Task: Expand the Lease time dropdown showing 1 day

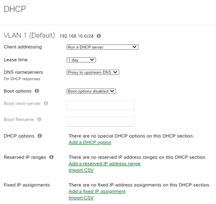Action: coord(81,60)
